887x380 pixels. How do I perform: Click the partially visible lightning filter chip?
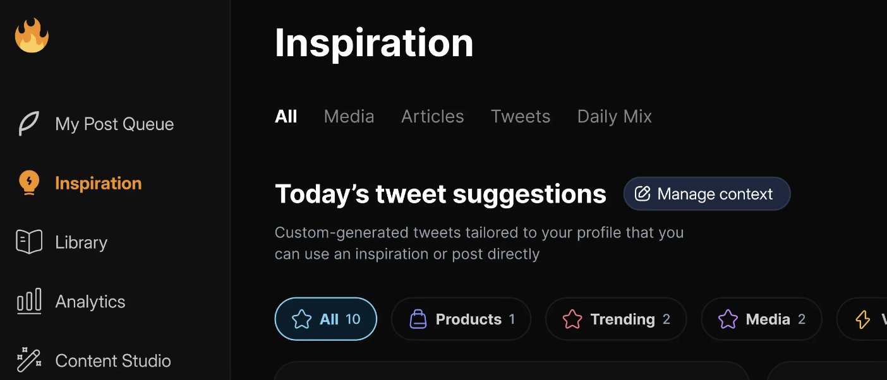864,319
